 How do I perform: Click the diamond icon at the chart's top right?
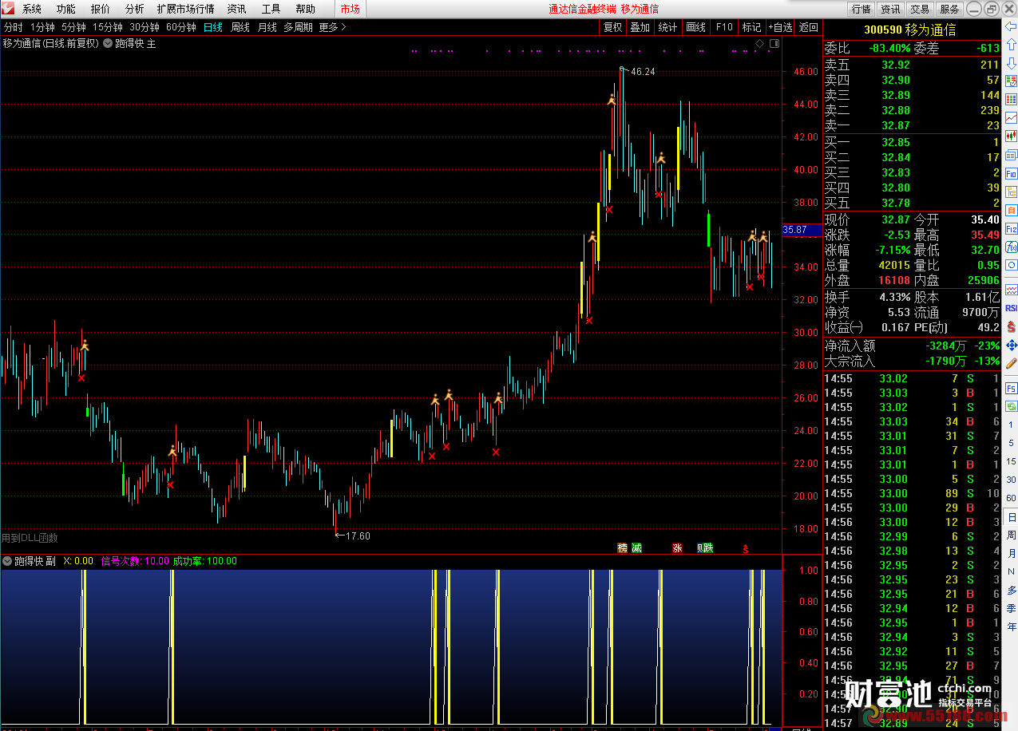click(x=759, y=43)
